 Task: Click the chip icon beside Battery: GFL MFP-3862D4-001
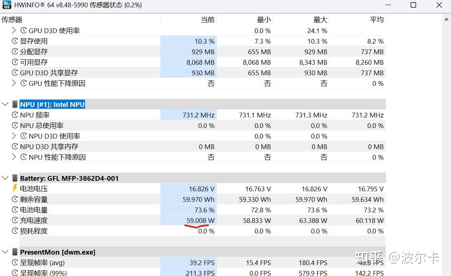pyautogui.click(x=15, y=178)
